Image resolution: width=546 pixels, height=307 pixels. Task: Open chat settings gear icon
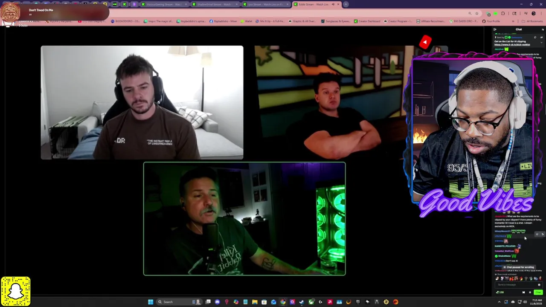tap(530, 292)
